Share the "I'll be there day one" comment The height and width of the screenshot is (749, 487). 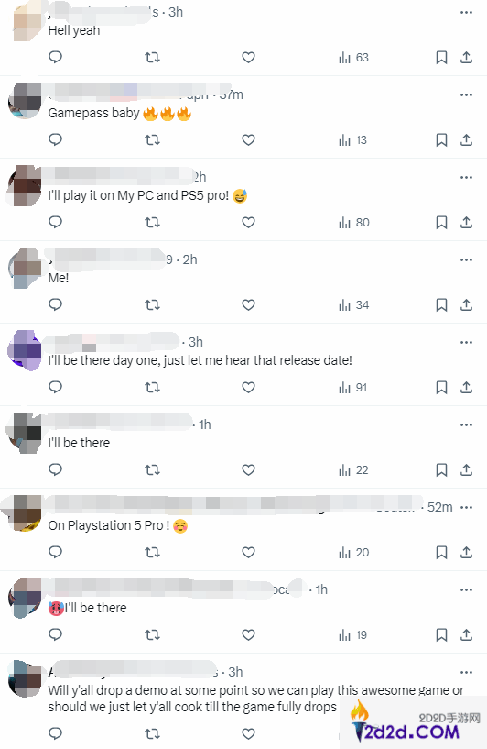tap(466, 388)
